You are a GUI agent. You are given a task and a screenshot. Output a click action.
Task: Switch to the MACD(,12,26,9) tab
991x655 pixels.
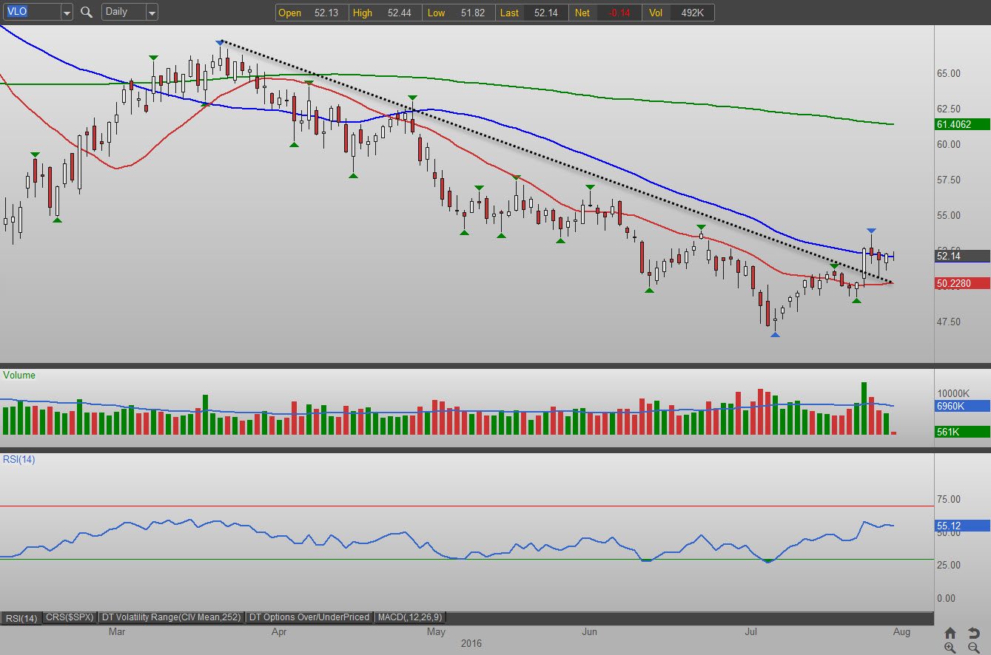(x=411, y=617)
